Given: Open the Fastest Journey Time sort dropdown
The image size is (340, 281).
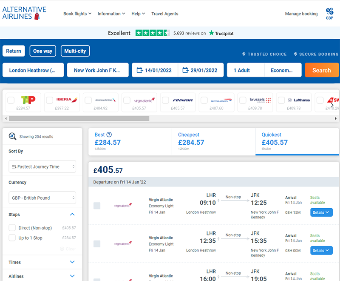Looking at the screenshot, I should (x=42, y=166).
